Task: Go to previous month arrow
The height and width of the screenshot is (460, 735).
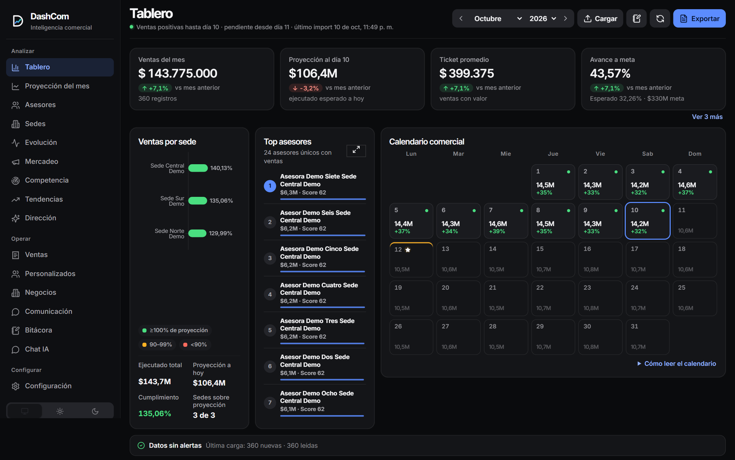Action: (x=461, y=18)
